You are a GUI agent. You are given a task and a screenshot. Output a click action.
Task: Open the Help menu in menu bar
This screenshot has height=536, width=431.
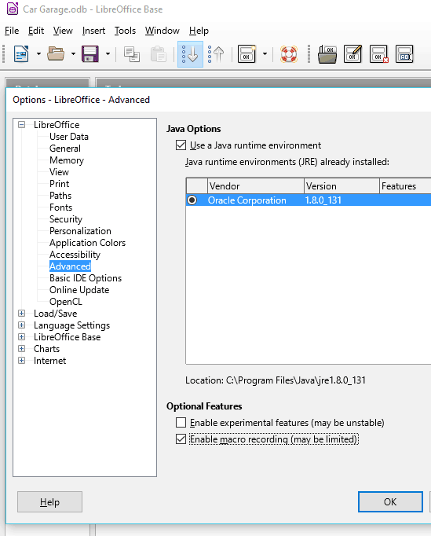coord(199,31)
